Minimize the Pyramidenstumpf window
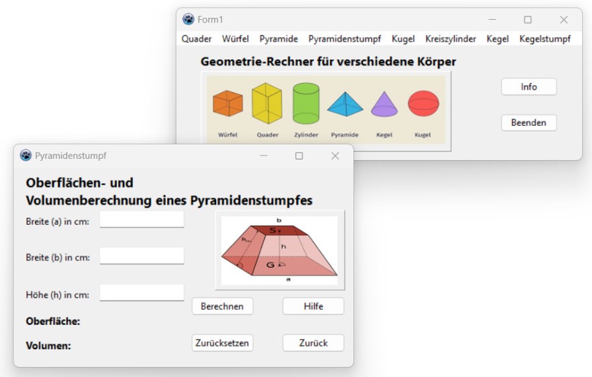The width and height of the screenshot is (592, 377). [x=264, y=156]
